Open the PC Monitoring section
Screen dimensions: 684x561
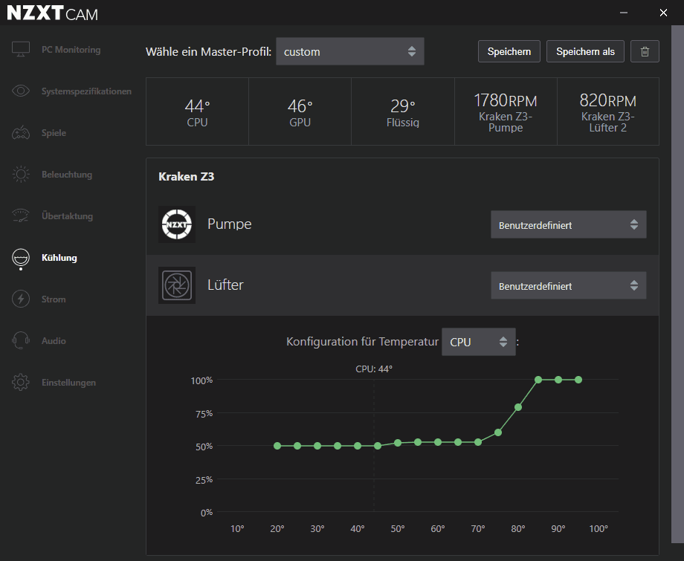point(71,50)
